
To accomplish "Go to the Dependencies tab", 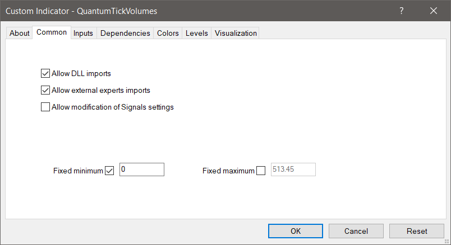I will coord(125,33).
